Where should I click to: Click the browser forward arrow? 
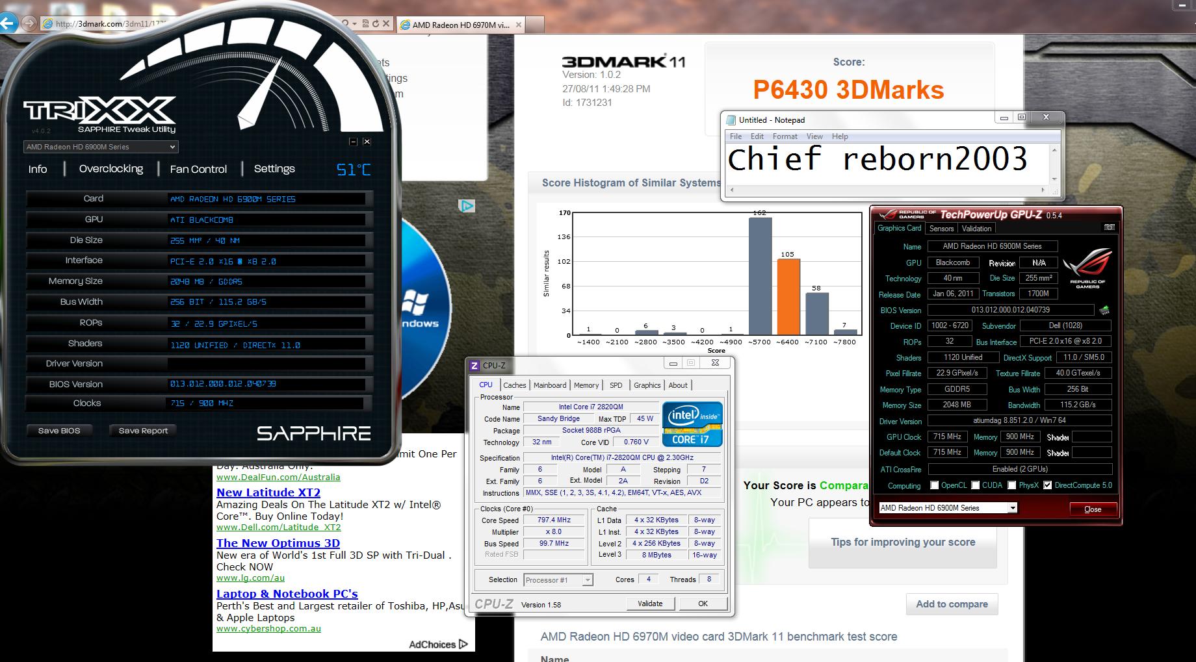point(29,23)
